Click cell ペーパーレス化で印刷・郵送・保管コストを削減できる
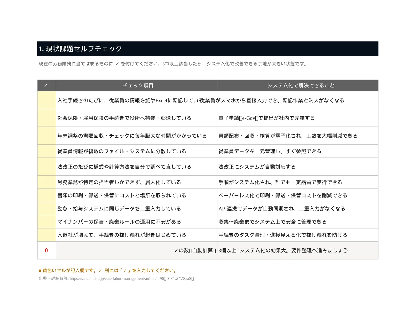The width and height of the screenshot is (409, 316). 298,195
